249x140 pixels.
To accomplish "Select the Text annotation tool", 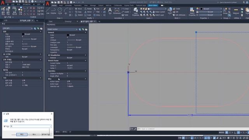I will click(110, 11).
